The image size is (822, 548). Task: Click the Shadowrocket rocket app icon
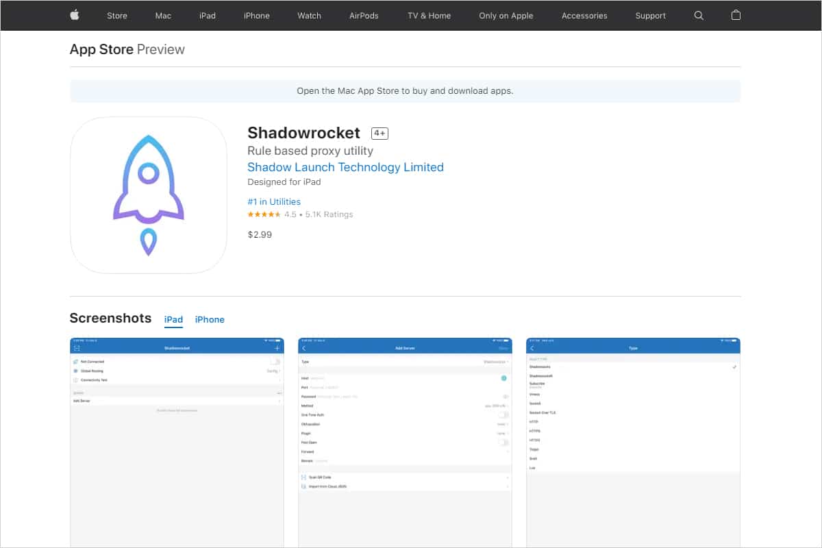[148, 195]
